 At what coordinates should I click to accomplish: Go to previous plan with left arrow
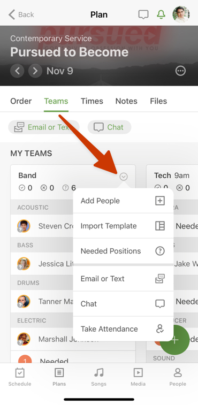pyautogui.click(x=17, y=71)
